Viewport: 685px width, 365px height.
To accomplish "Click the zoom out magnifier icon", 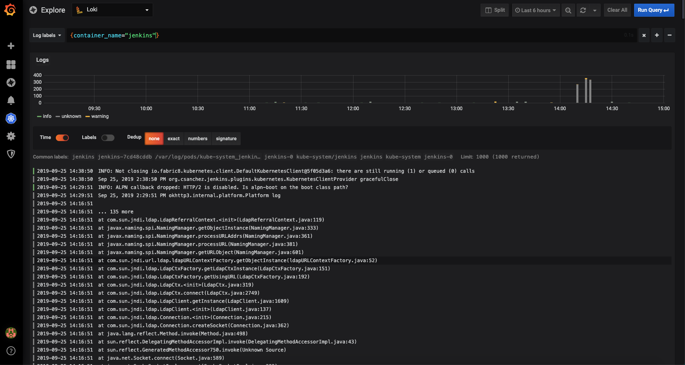I will (568, 10).
